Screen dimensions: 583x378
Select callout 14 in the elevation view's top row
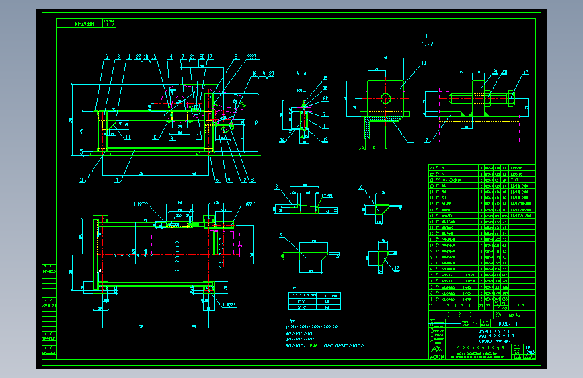click(x=170, y=57)
